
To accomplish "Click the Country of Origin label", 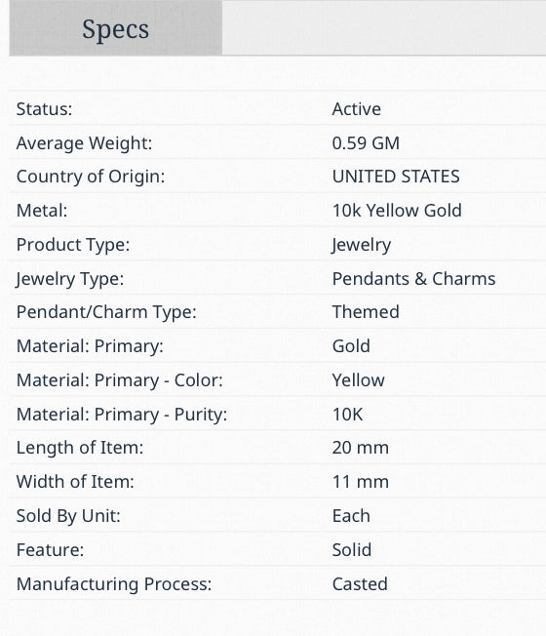I will tap(91, 177).
